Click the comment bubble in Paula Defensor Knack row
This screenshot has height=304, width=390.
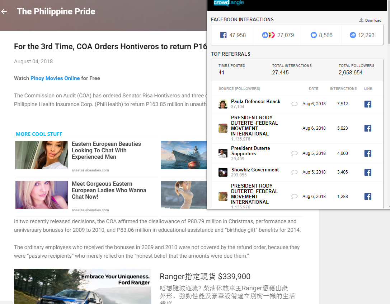pyautogui.click(x=295, y=104)
